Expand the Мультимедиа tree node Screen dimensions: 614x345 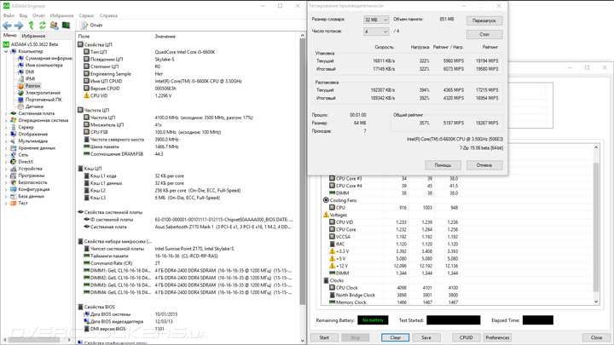[6, 141]
